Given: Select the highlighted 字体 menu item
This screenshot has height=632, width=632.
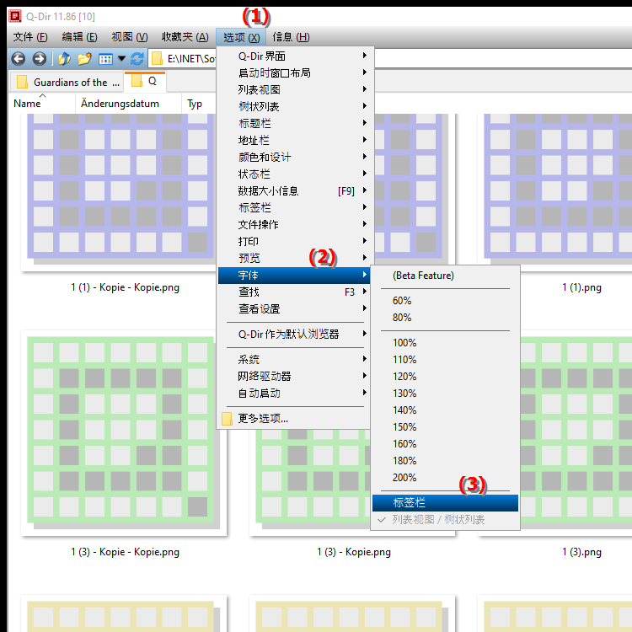Looking at the screenshot, I should [x=294, y=276].
